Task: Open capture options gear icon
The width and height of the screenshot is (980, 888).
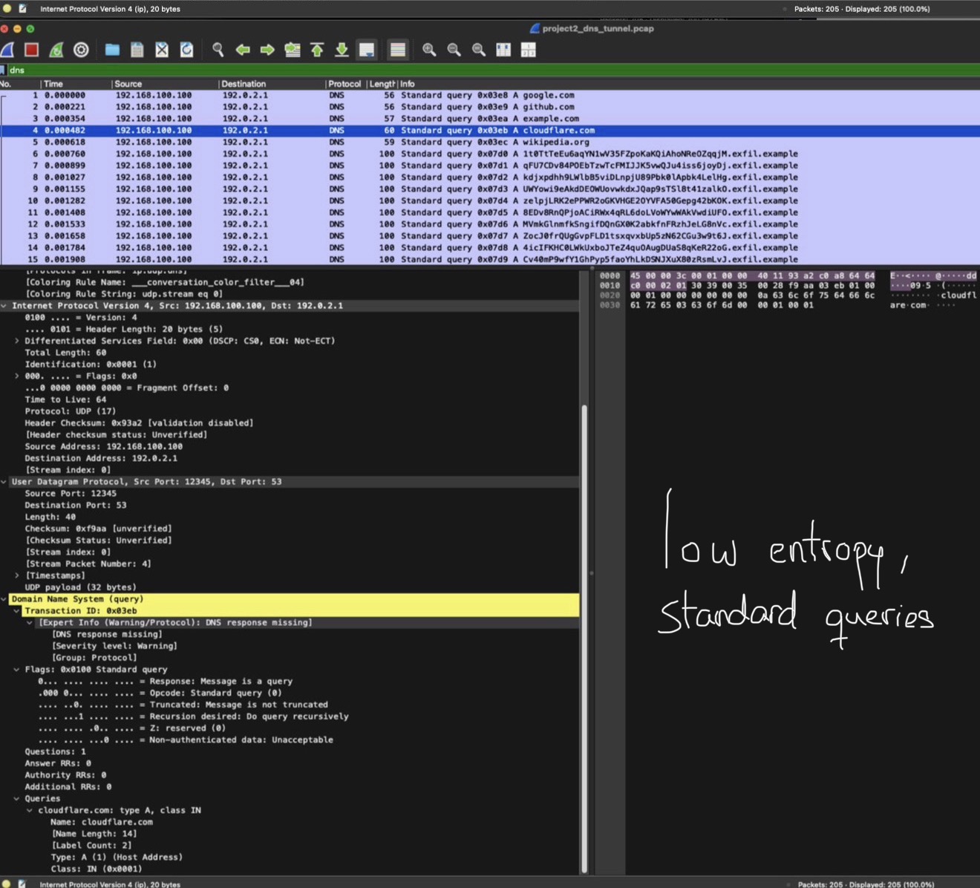Action: point(81,50)
